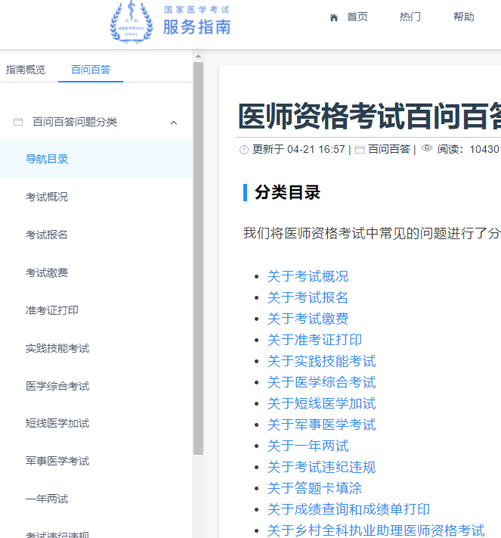This screenshot has height=538, width=501.
Task: Open 考试报名 in the sidebar list
Action: coord(47,235)
